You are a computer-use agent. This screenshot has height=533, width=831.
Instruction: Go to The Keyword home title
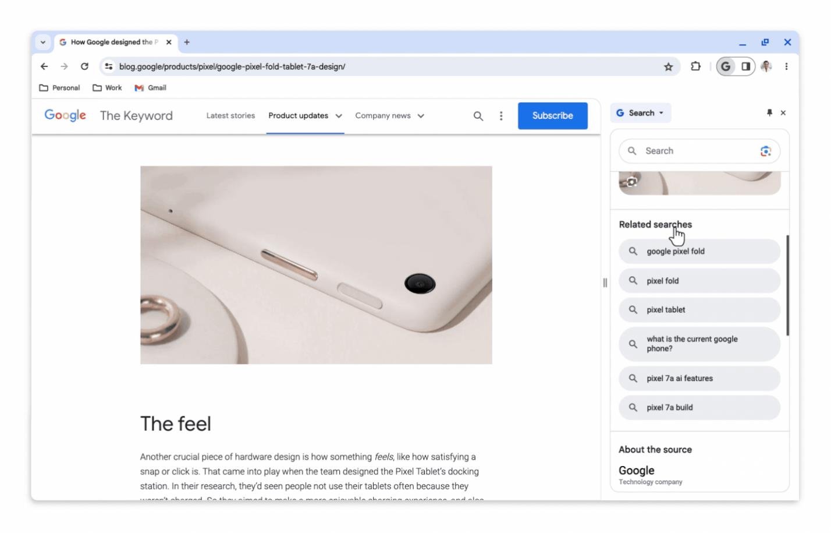(x=136, y=115)
